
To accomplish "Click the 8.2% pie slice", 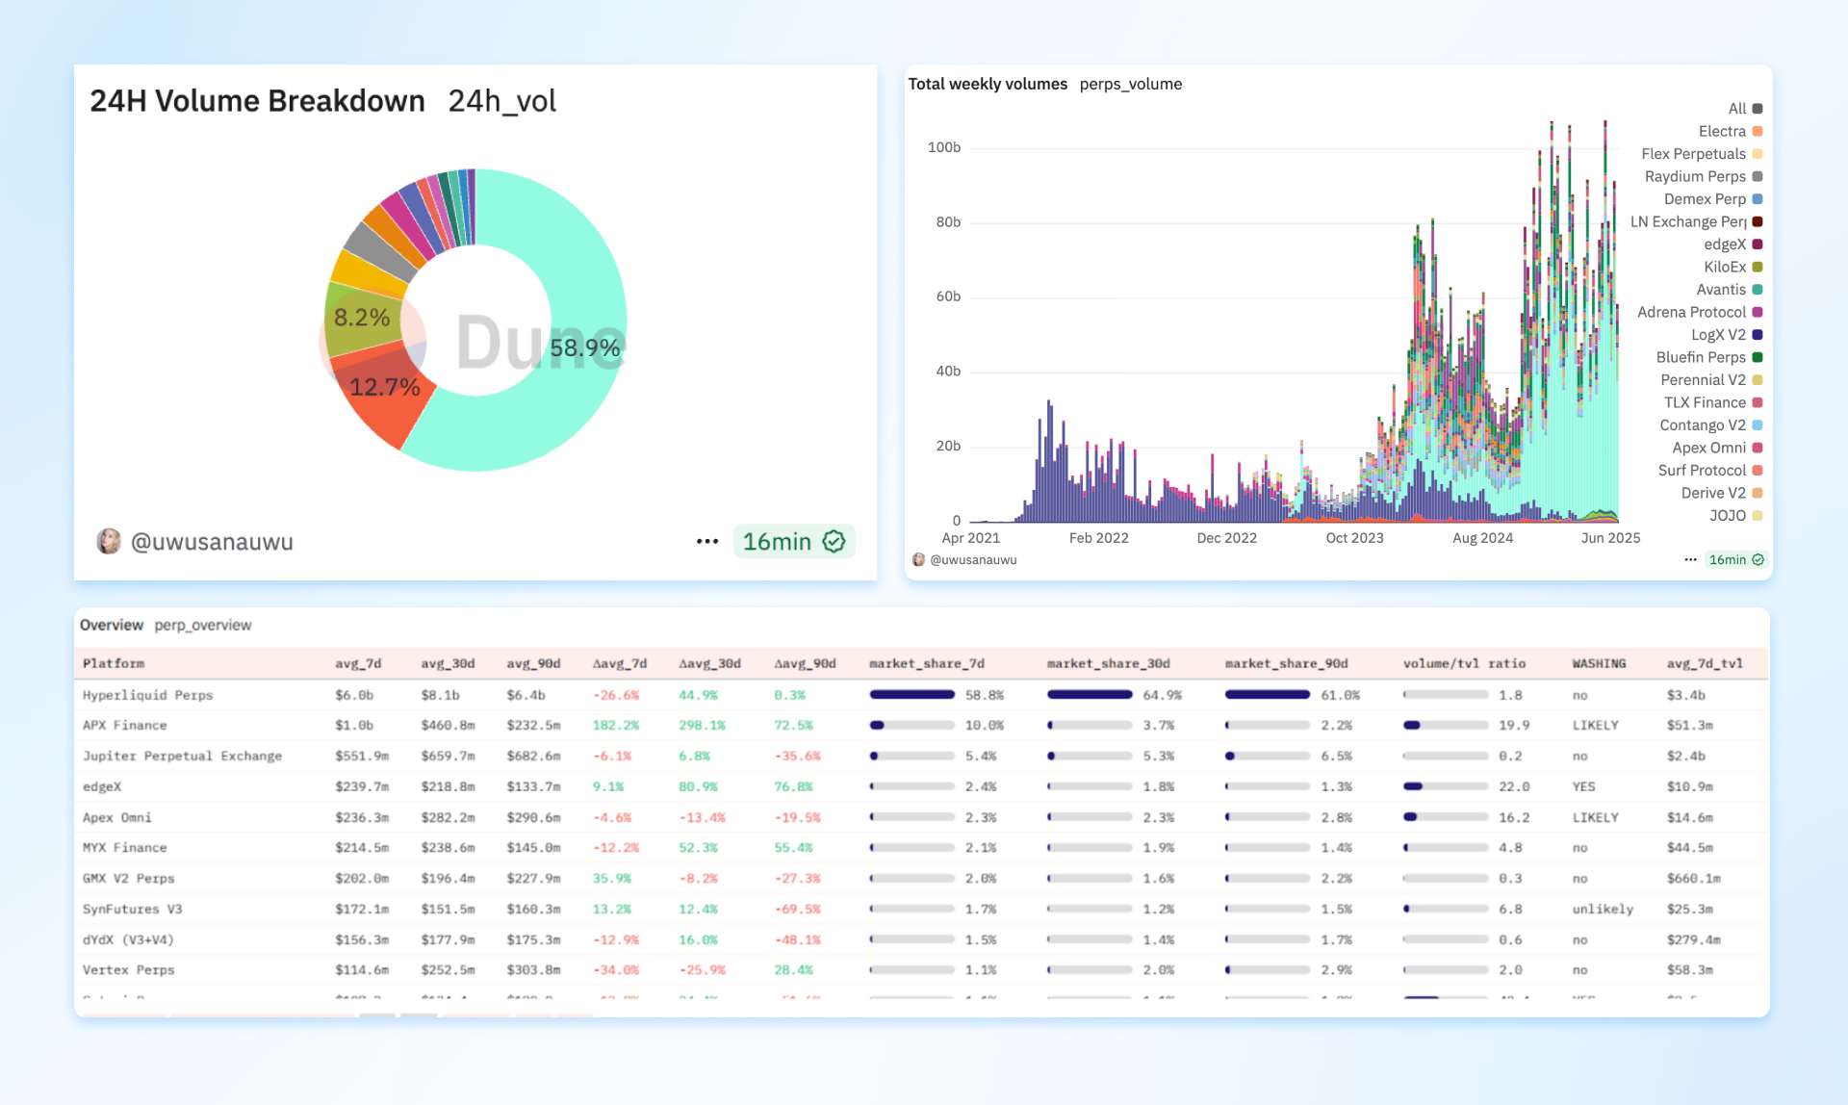I will point(362,318).
